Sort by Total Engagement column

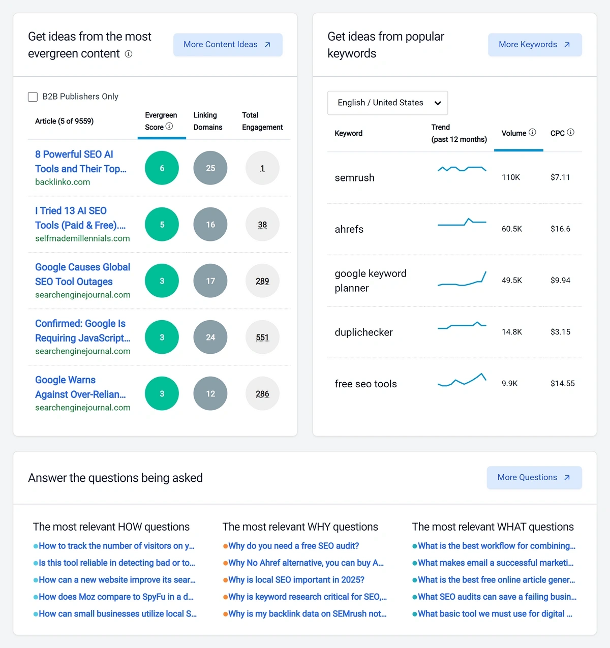click(262, 121)
